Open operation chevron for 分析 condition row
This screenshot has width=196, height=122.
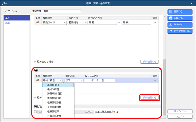[155, 80]
